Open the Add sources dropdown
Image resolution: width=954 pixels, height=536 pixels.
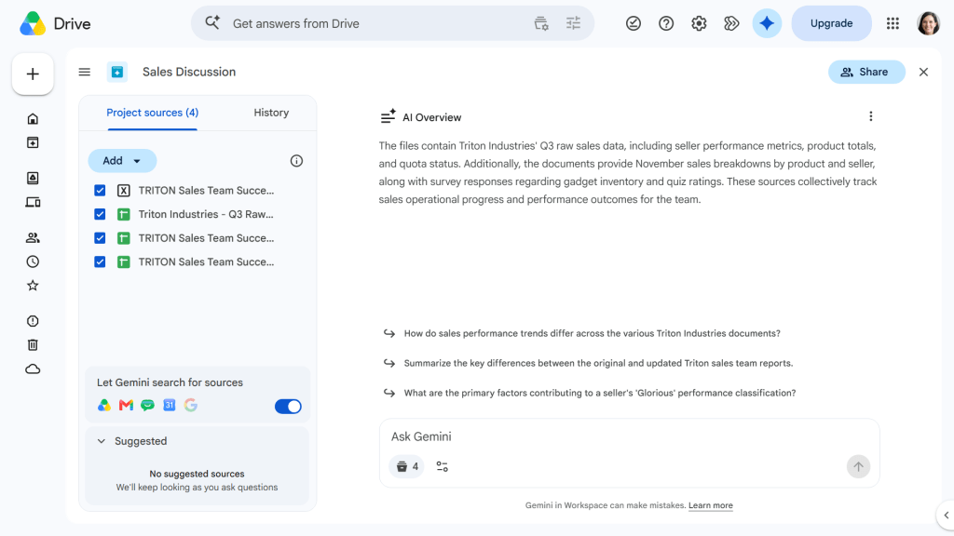coord(122,161)
